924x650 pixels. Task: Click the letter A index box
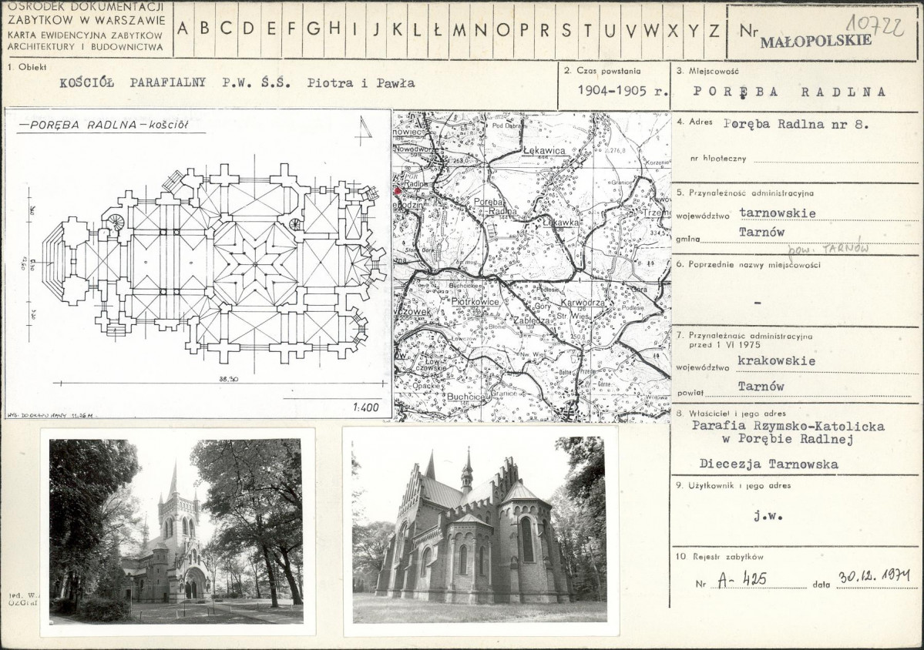[x=183, y=29]
